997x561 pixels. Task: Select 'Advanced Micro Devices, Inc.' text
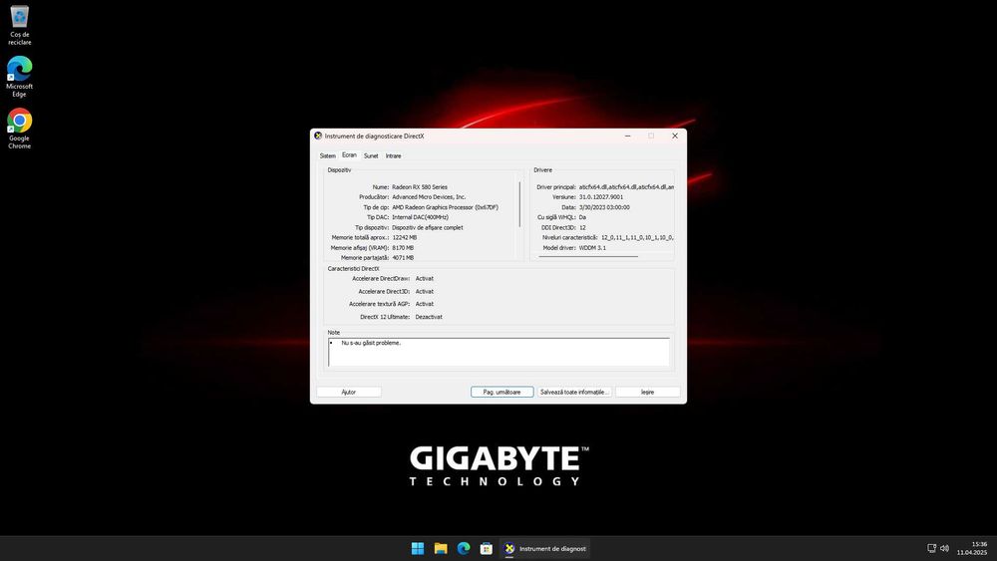pyautogui.click(x=429, y=197)
